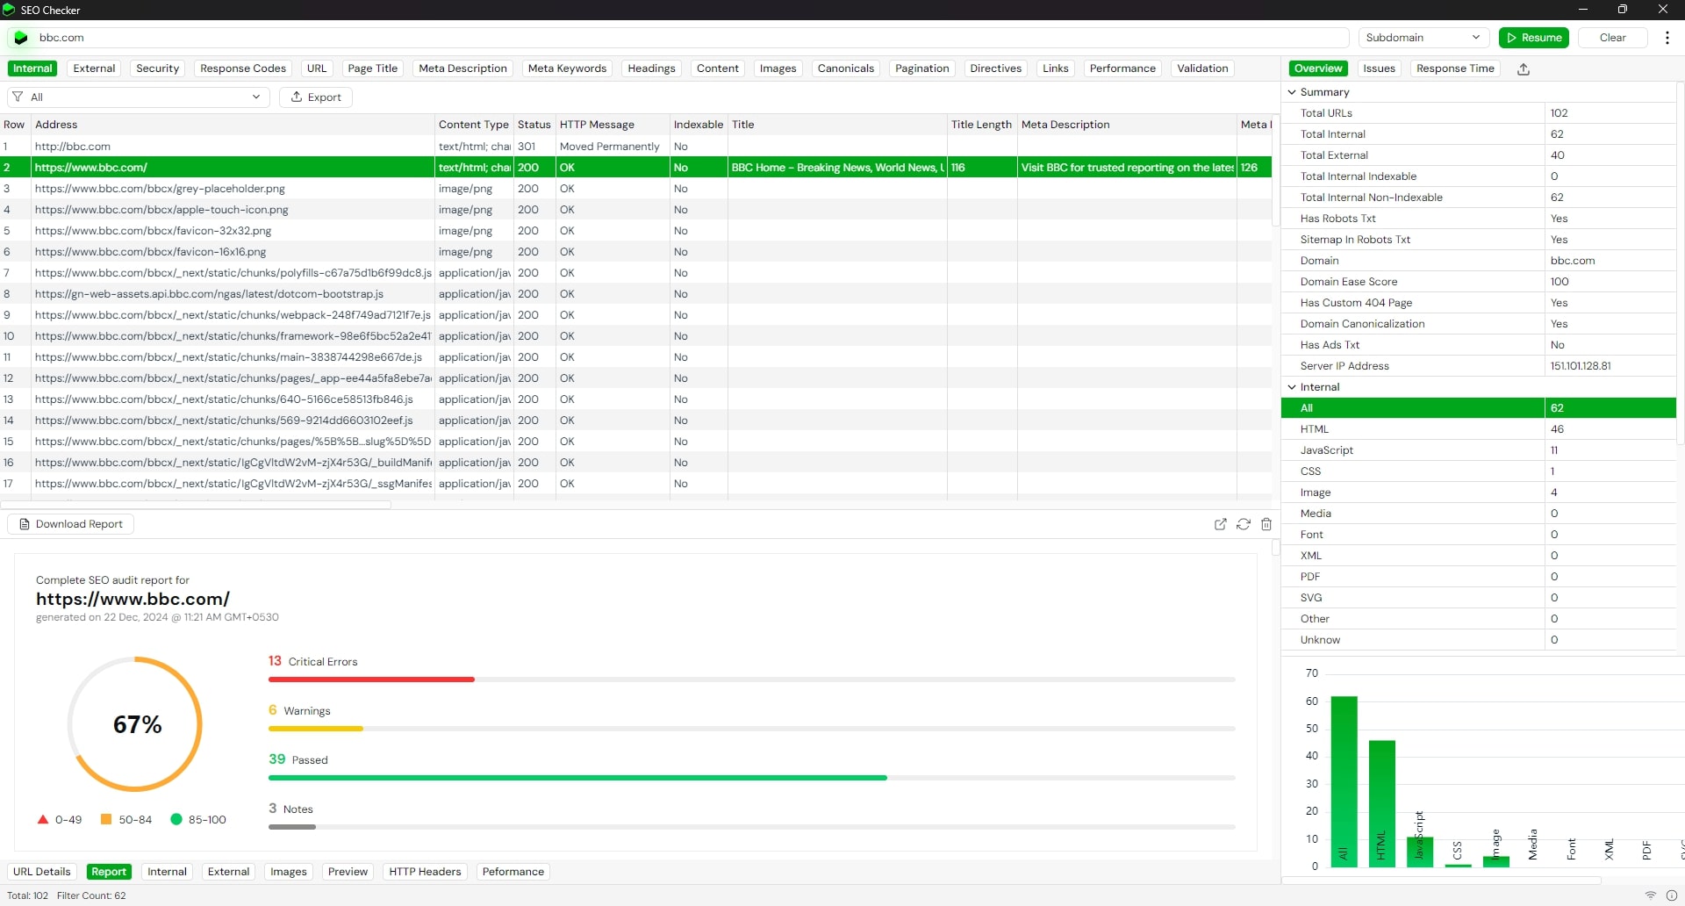1685x906 pixels.
Task: Sort by the Content Type column
Action: [x=474, y=125]
